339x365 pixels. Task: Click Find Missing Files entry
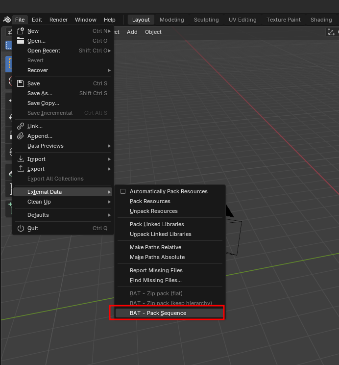click(155, 280)
